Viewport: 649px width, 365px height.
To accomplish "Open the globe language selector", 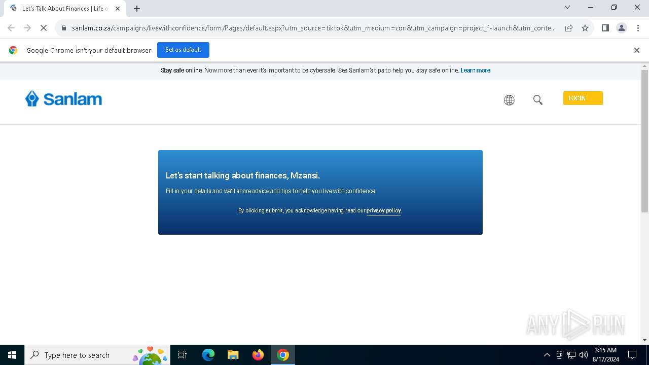I will [509, 100].
